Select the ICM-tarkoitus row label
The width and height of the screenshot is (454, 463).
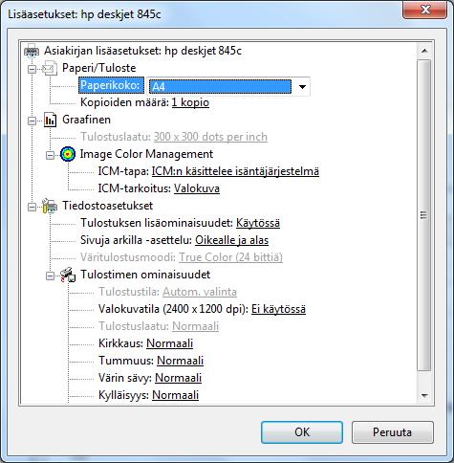[x=135, y=188]
